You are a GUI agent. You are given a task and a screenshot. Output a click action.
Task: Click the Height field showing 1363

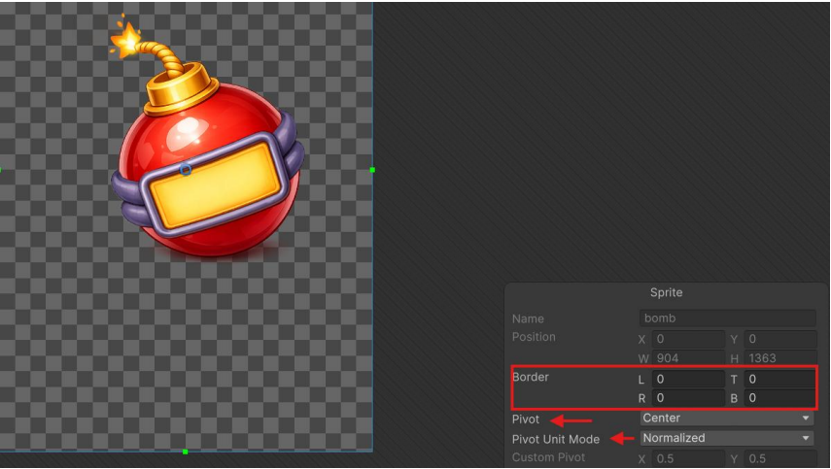779,358
